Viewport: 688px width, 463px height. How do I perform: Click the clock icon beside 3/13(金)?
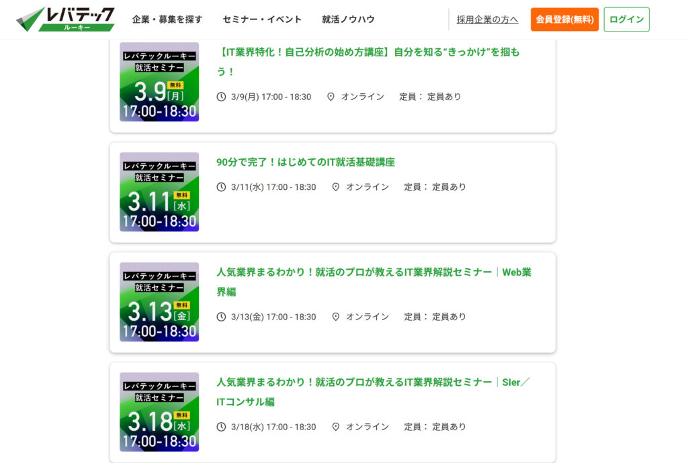click(221, 317)
